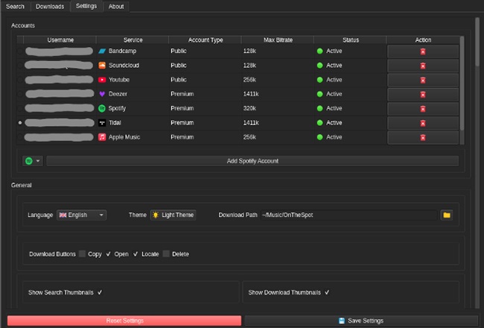Open the Language dropdown
484x328 pixels.
(82, 215)
